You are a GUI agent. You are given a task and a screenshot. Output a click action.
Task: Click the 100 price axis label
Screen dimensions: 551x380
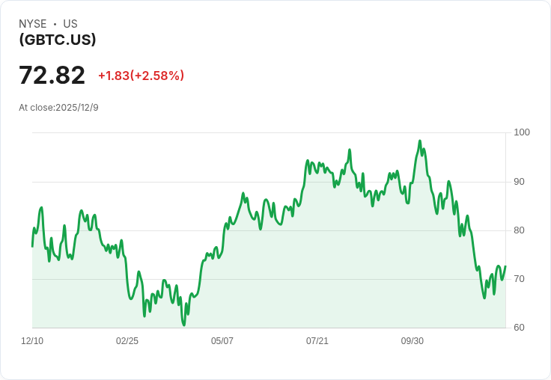click(x=522, y=132)
